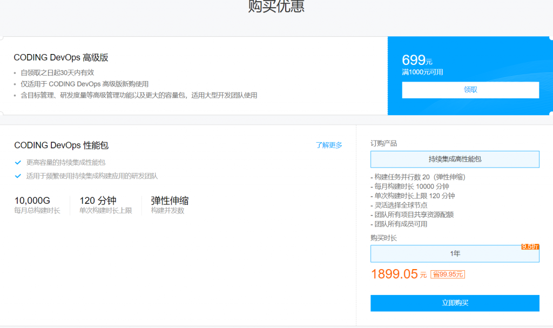Click the 团队所有成员可用 line
This screenshot has width=553, height=328.
tap(399, 224)
